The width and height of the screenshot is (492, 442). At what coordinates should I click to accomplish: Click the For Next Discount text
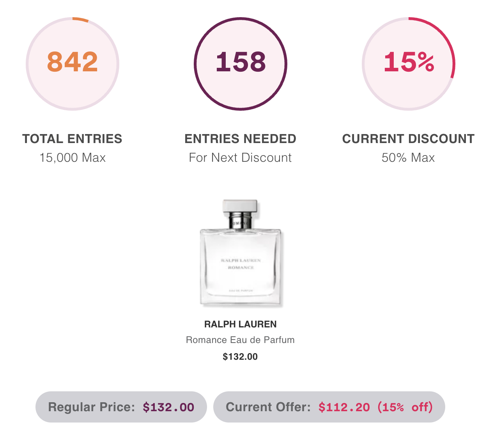pos(240,157)
